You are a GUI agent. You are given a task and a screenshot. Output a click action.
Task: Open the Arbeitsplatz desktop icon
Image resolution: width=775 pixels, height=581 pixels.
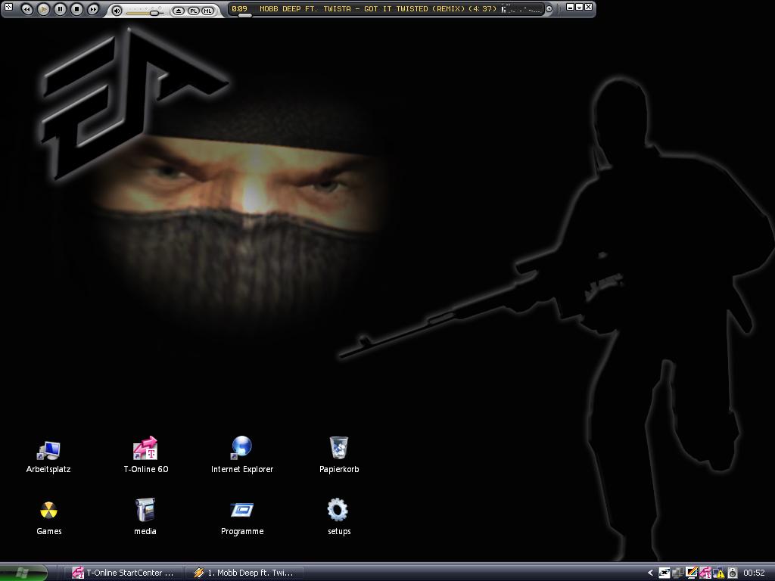tap(48, 455)
